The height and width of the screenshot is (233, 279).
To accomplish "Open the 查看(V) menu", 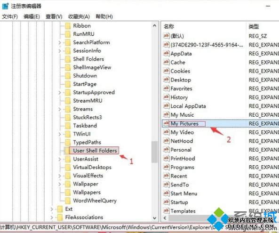I will point(54,16).
